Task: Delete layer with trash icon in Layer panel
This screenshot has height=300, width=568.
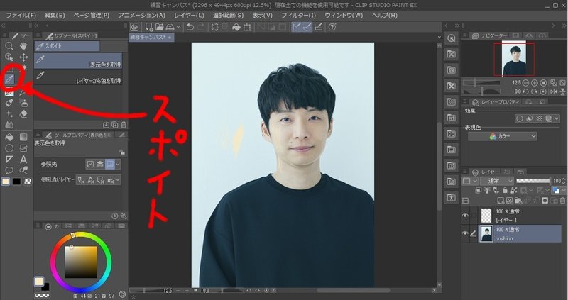Action: [x=562, y=201]
